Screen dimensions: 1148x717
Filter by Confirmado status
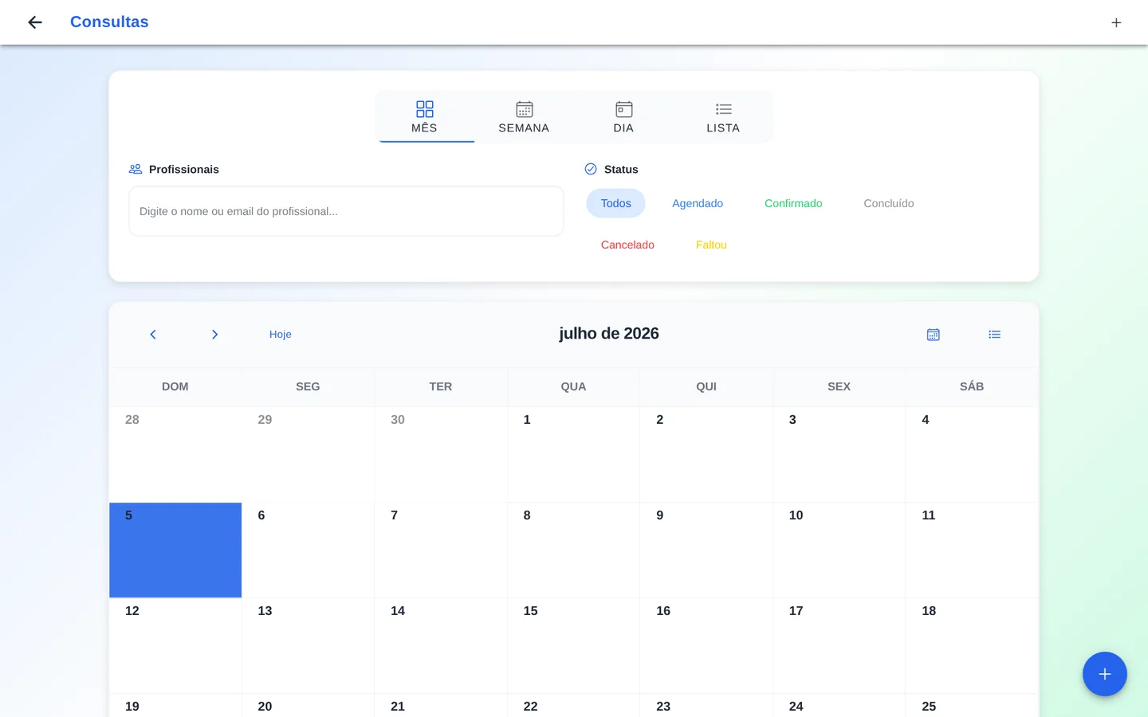coord(793,203)
